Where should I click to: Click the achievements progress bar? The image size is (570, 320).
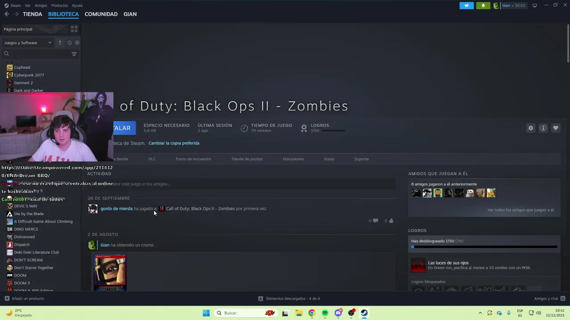(x=484, y=247)
